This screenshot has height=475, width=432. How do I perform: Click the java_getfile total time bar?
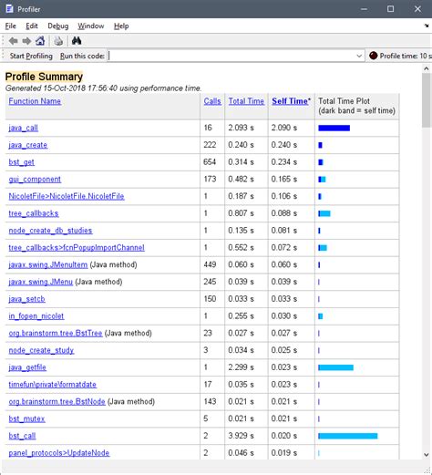(x=335, y=367)
